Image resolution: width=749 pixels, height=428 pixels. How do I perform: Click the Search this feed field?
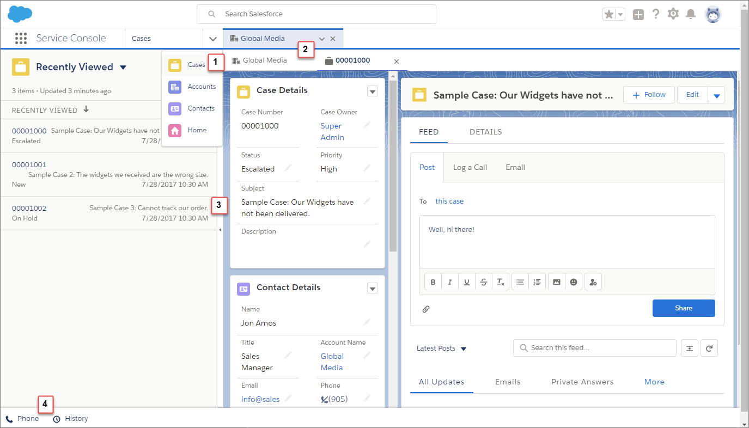595,348
